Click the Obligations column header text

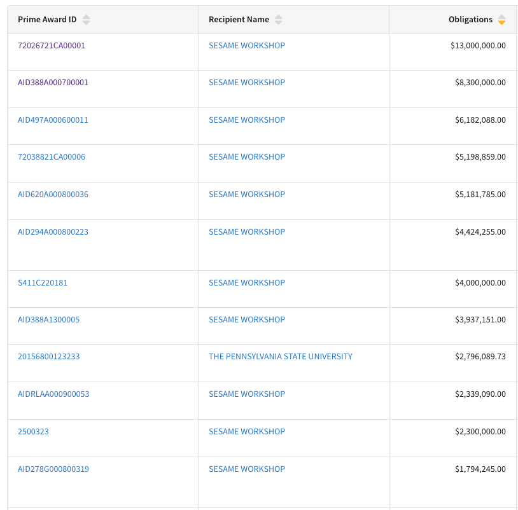470,20
